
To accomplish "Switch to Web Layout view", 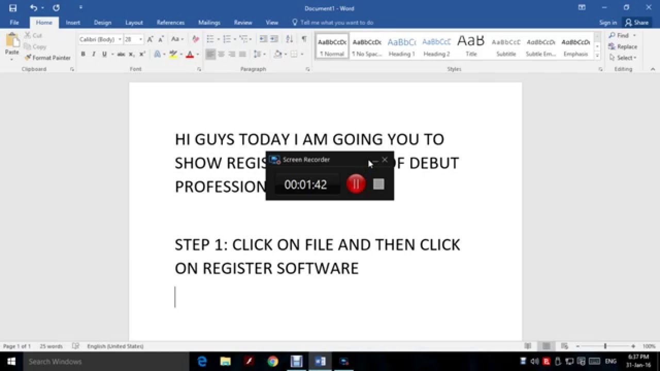I will 565,346.
